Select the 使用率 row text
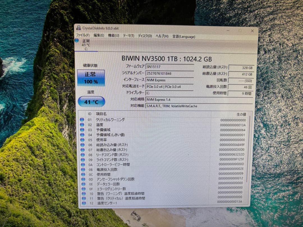This screenshot has width=303, height=227. point(102,140)
